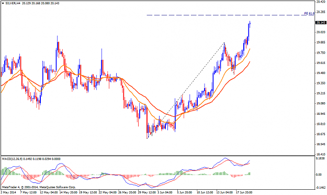This screenshot has height=195, width=327.
Task: Click the current price tag 20.143
Action: click(x=321, y=23)
